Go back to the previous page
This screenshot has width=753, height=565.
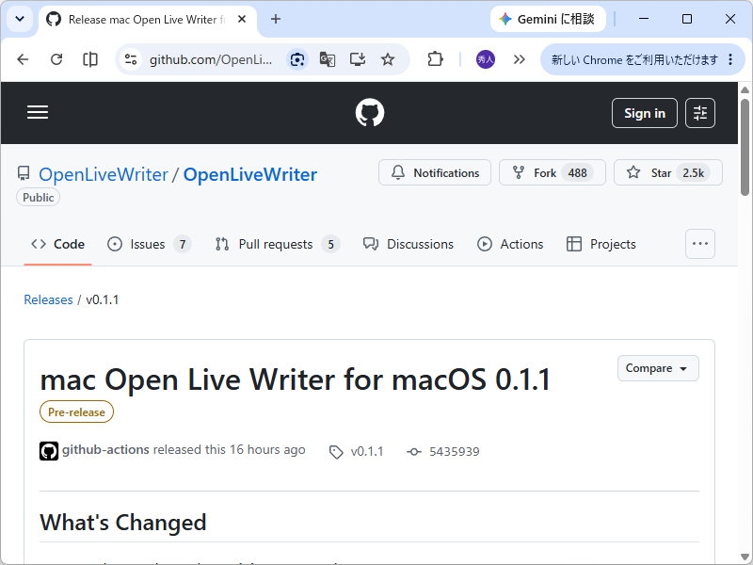point(23,59)
